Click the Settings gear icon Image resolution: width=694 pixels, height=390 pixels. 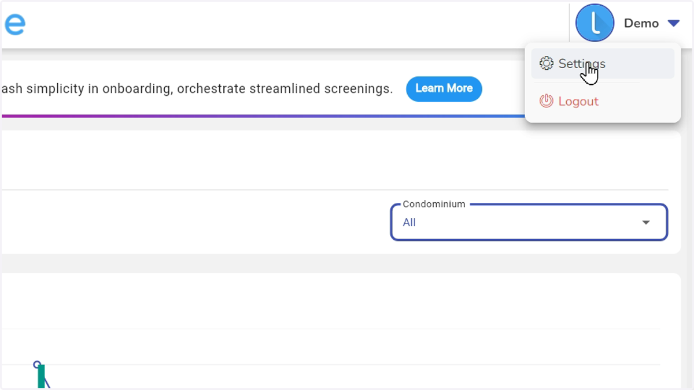(546, 64)
